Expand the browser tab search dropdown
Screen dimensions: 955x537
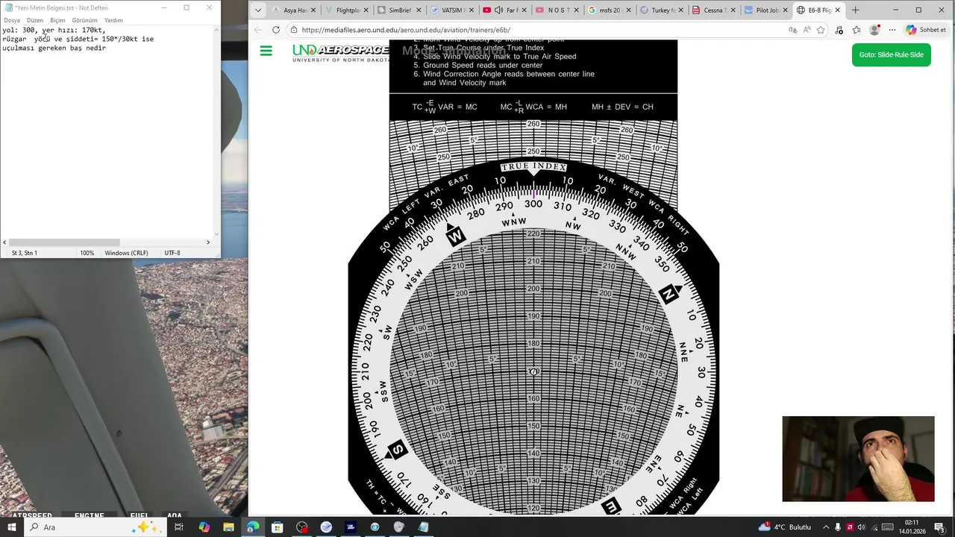tap(257, 10)
